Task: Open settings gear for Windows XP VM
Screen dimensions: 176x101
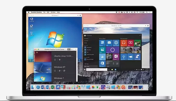Action: 60,71
